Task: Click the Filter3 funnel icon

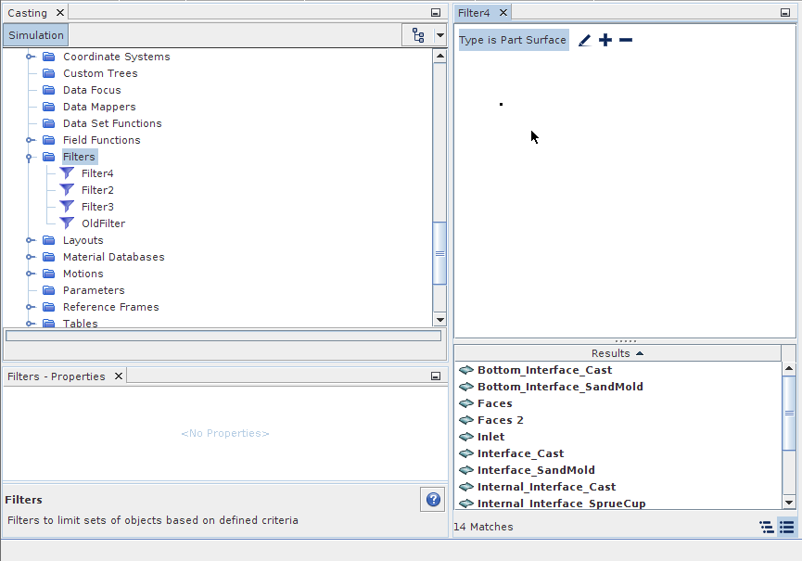Action: point(67,207)
